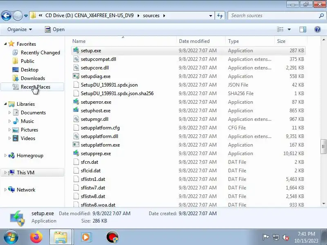Collapse the Favorites group
Viewport: 327px width, 245px height.
(x=5, y=44)
